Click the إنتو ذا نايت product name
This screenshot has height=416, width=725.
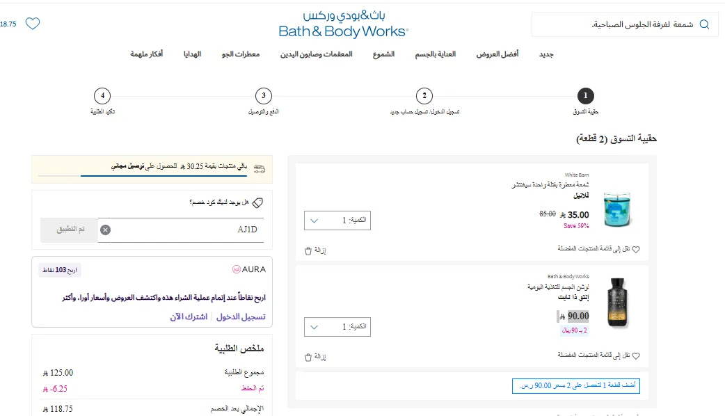573,297
